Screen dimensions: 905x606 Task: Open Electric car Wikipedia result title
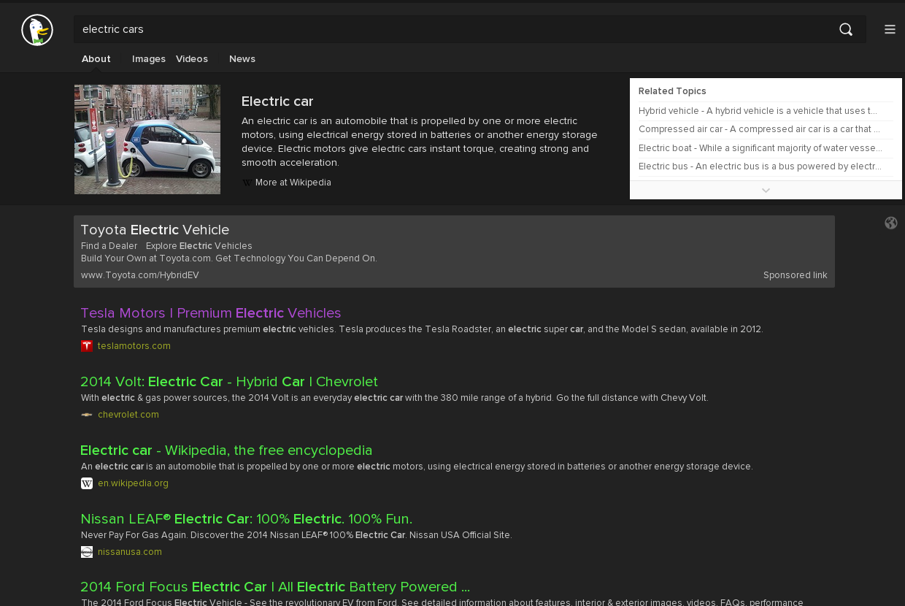226,450
